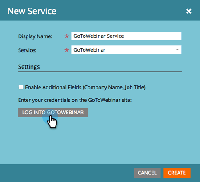
Task: Click the Log Into GoToWebinar button
Action: (53, 113)
